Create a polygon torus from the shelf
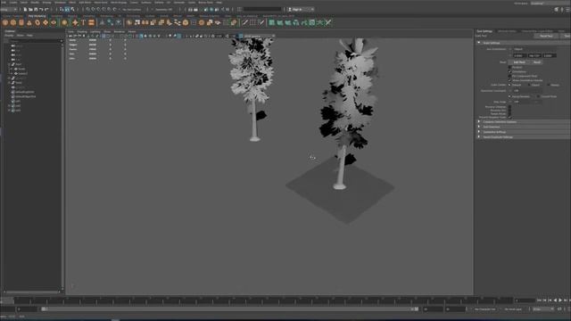571x321 pixels. coord(37,22)
